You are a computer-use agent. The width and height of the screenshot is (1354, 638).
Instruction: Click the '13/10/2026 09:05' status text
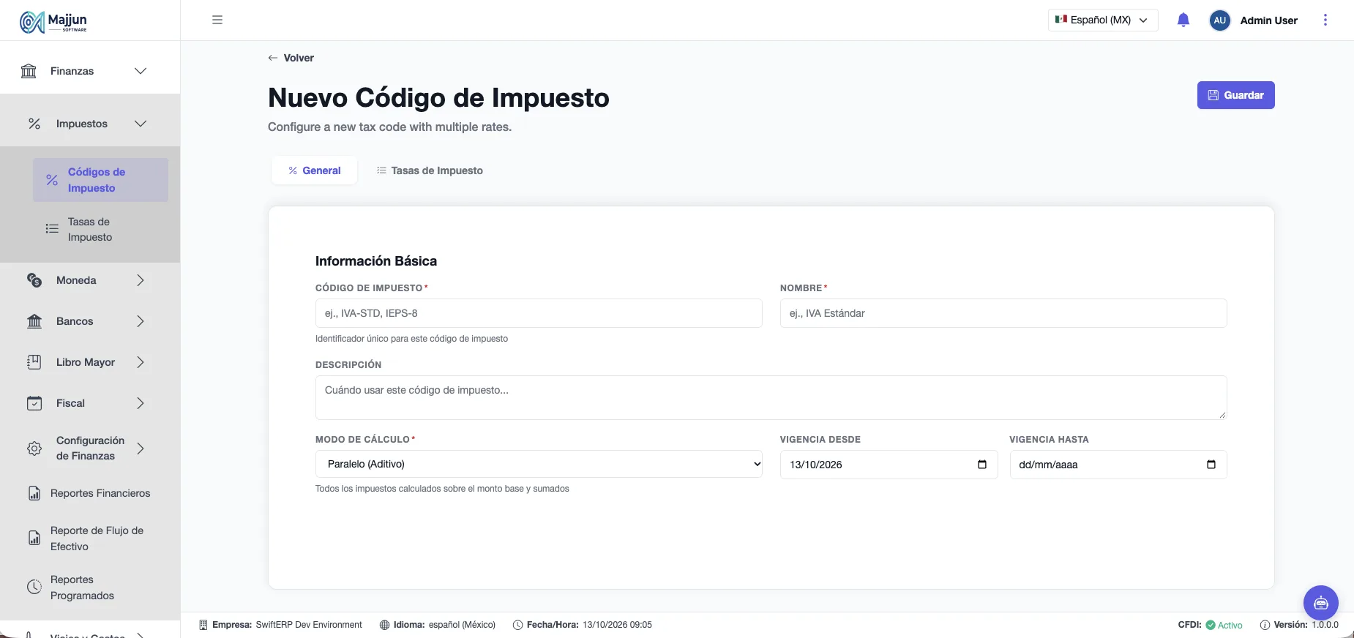coord(617,625)
